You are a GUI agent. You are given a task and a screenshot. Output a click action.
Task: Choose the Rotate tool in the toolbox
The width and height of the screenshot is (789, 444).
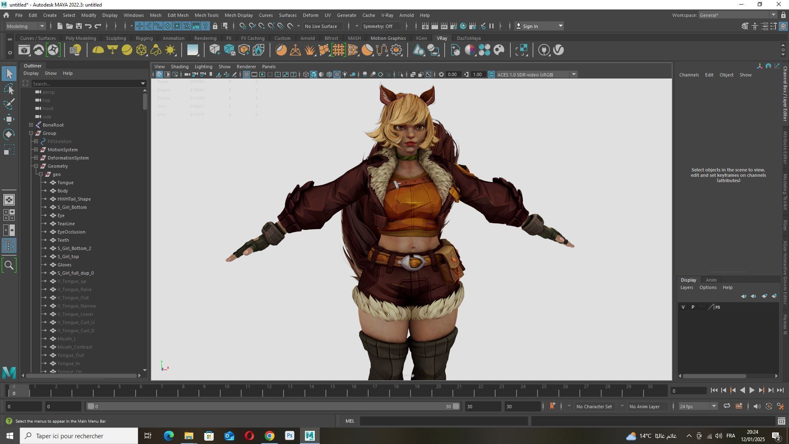coord(9,134)
